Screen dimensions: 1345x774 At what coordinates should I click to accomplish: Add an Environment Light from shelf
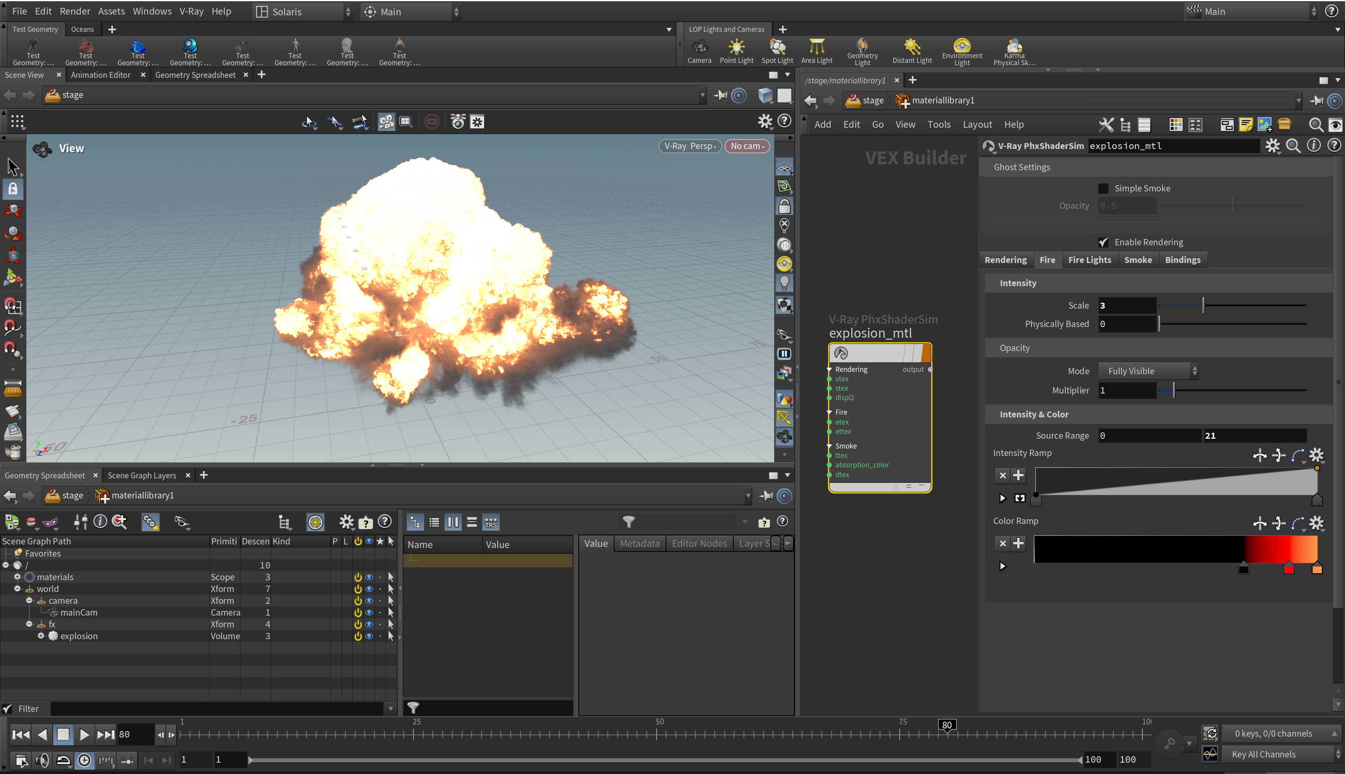coord(961,51)
